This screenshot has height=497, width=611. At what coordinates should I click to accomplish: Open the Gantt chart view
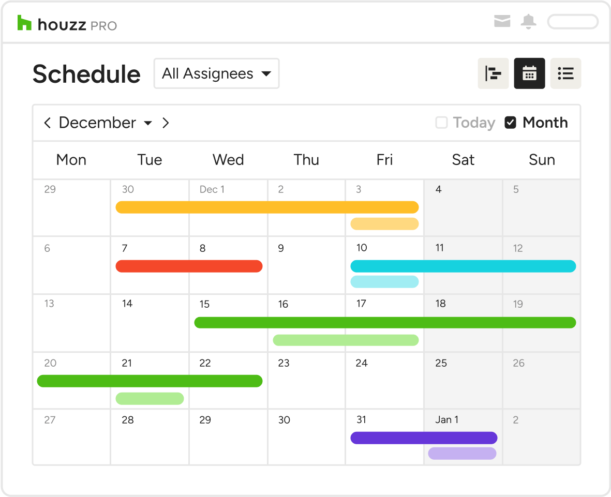coord(493,73)
